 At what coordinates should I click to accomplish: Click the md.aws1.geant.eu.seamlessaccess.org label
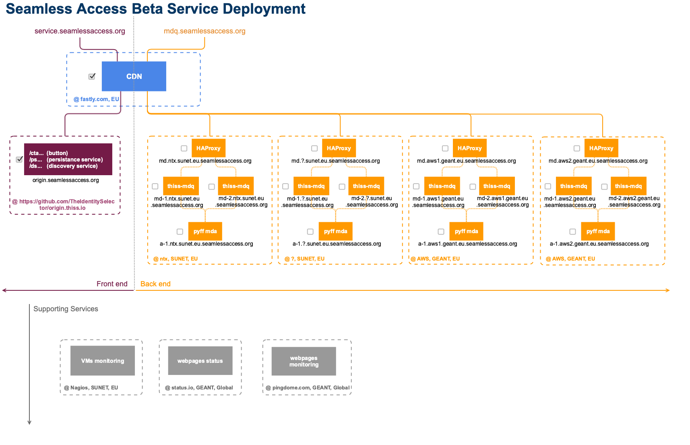click(467, 161)
